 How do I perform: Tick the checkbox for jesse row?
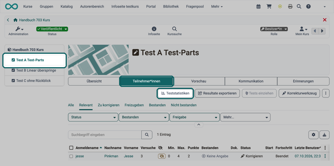click(x=71, y=156)
